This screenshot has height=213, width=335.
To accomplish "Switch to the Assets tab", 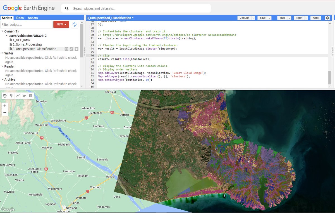I will 33,18.
